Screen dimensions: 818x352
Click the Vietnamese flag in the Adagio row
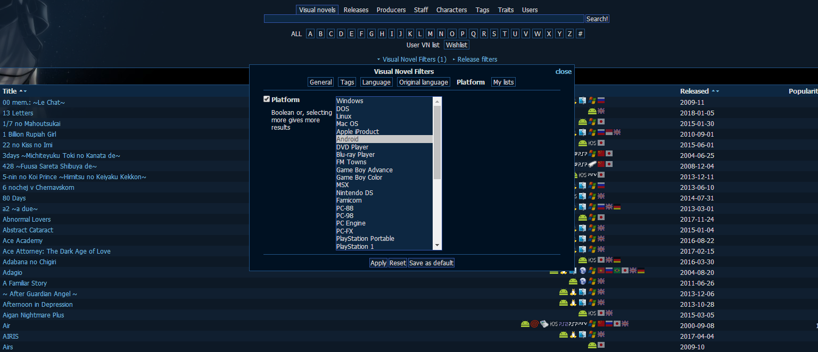tap(601, 271)
